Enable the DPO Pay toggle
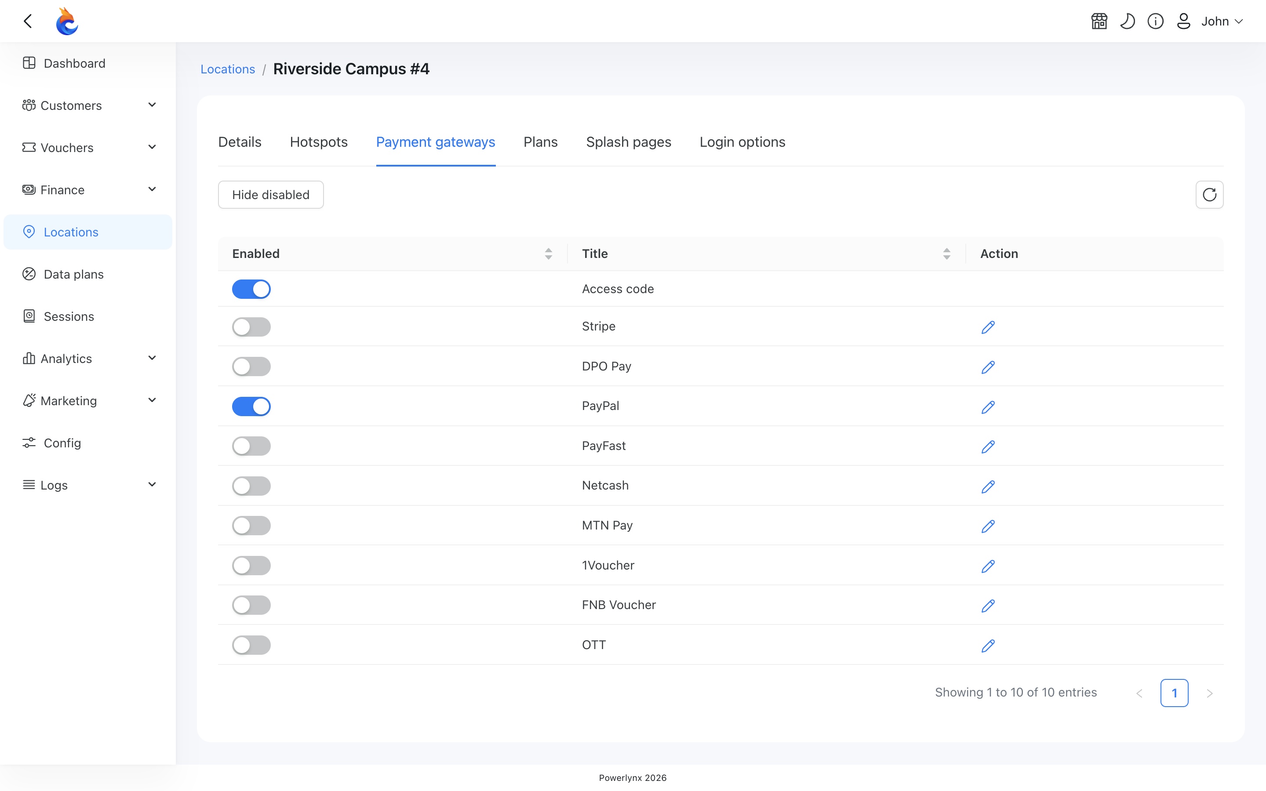This screenshot has height=791, width=1266. (251, 367)
